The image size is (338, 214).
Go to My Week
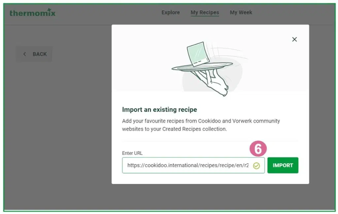pos(241,13)
